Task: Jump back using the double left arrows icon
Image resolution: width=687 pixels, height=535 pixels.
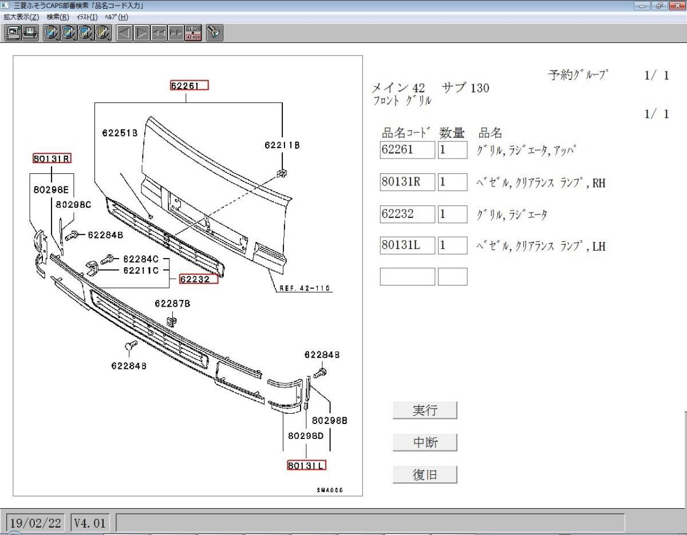Action: click(159, 33)
